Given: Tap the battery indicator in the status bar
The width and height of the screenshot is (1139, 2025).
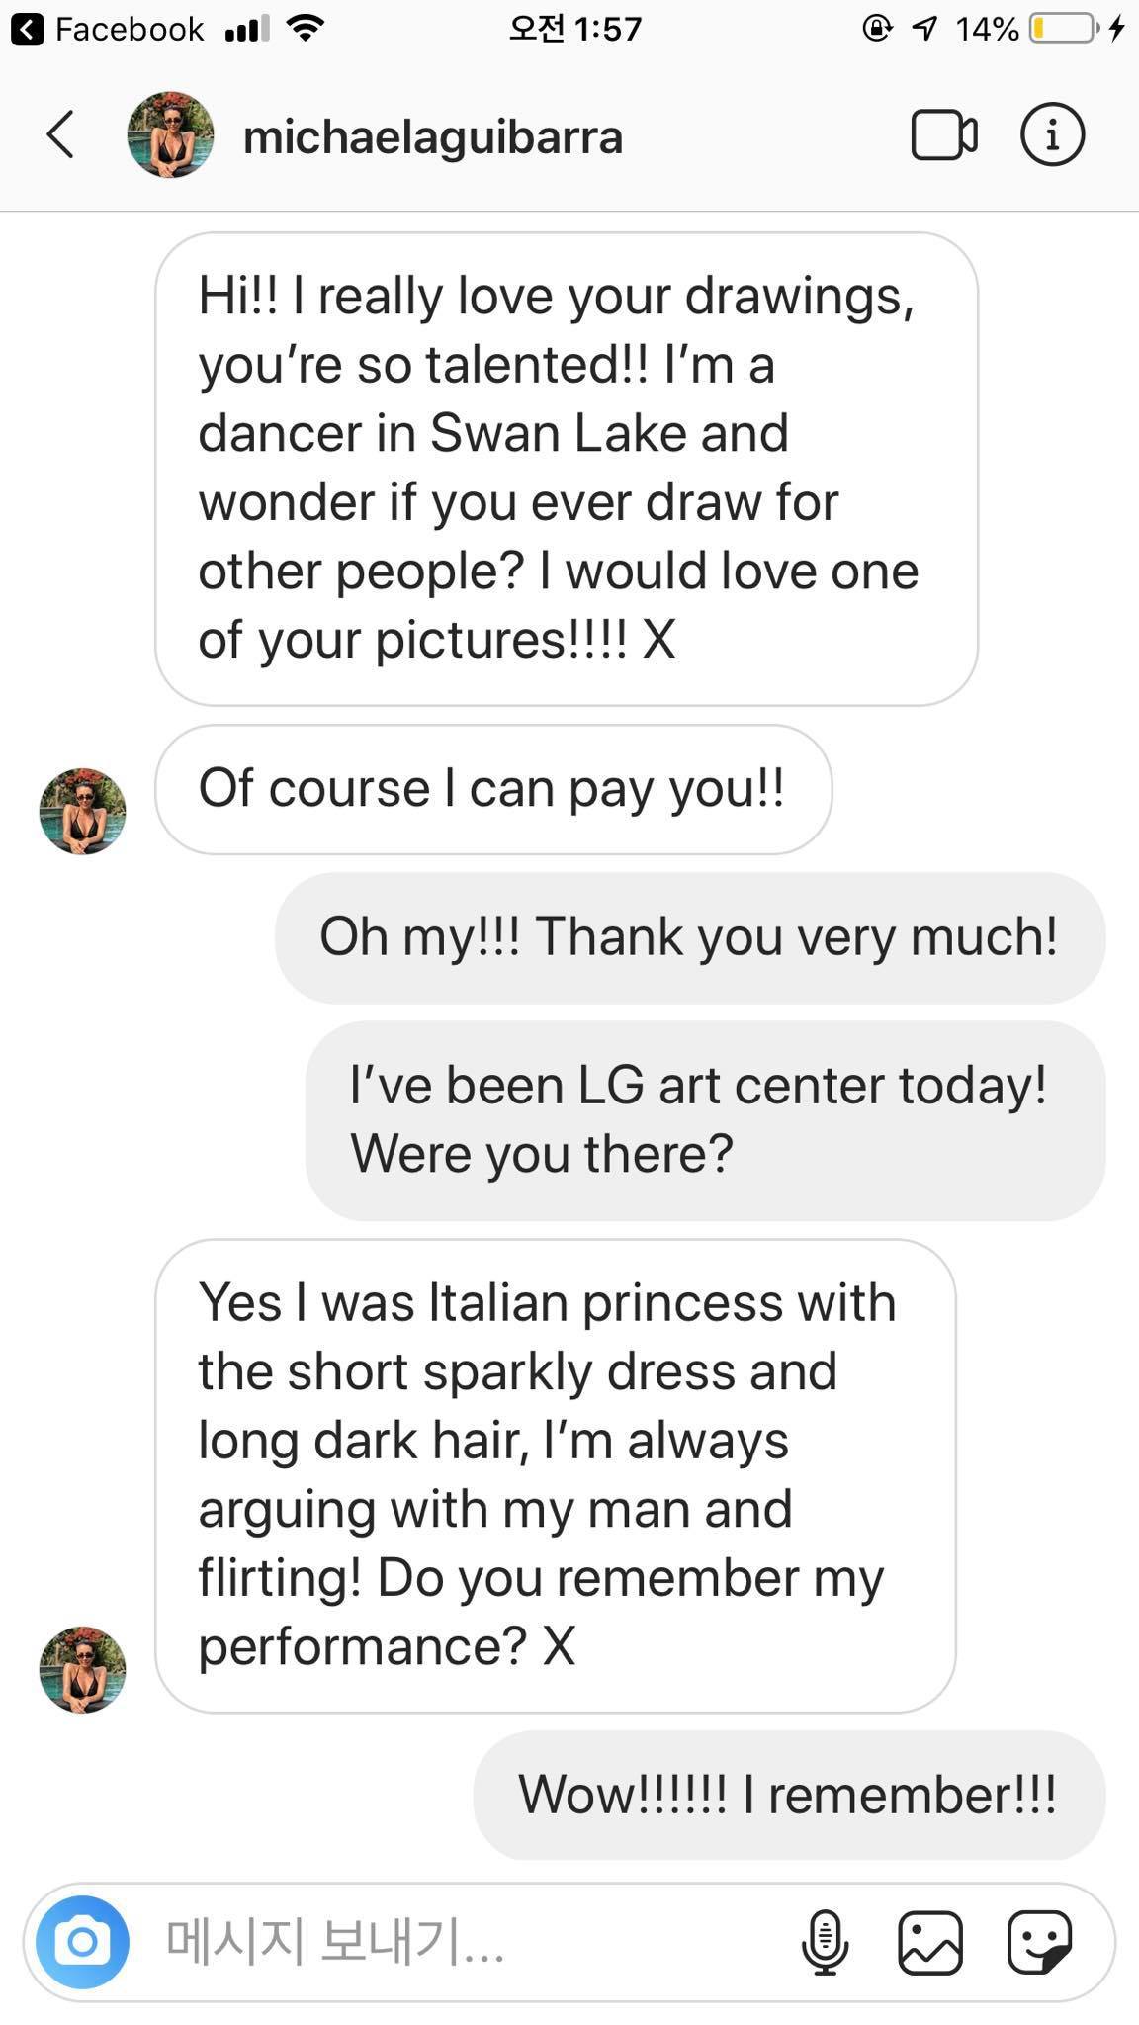Looking at the screenshot, I should pyautogui.click(x=1062, y=29).
